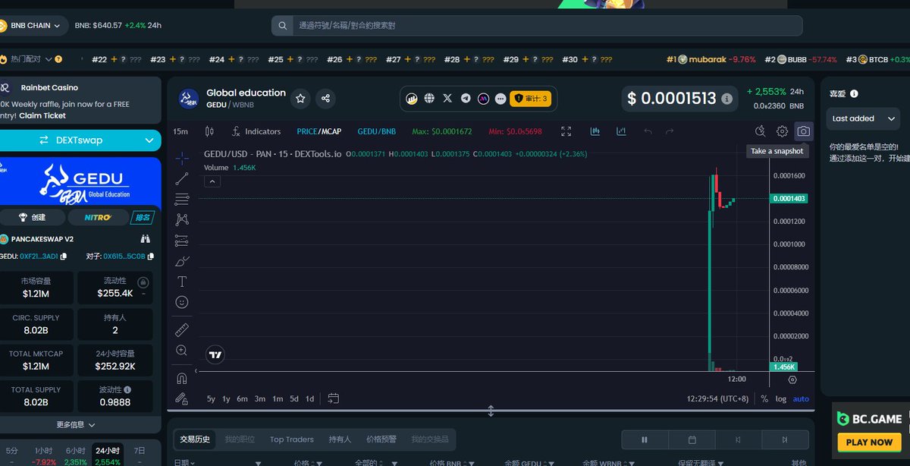Image resolution: width=910 pixels, height=466 pixels.
Task: Select the crosshair cursor tool
Action: point(182,159)
